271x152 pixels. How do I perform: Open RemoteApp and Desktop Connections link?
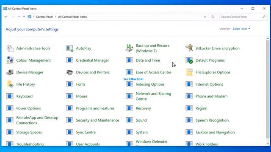tap(37, 120)
